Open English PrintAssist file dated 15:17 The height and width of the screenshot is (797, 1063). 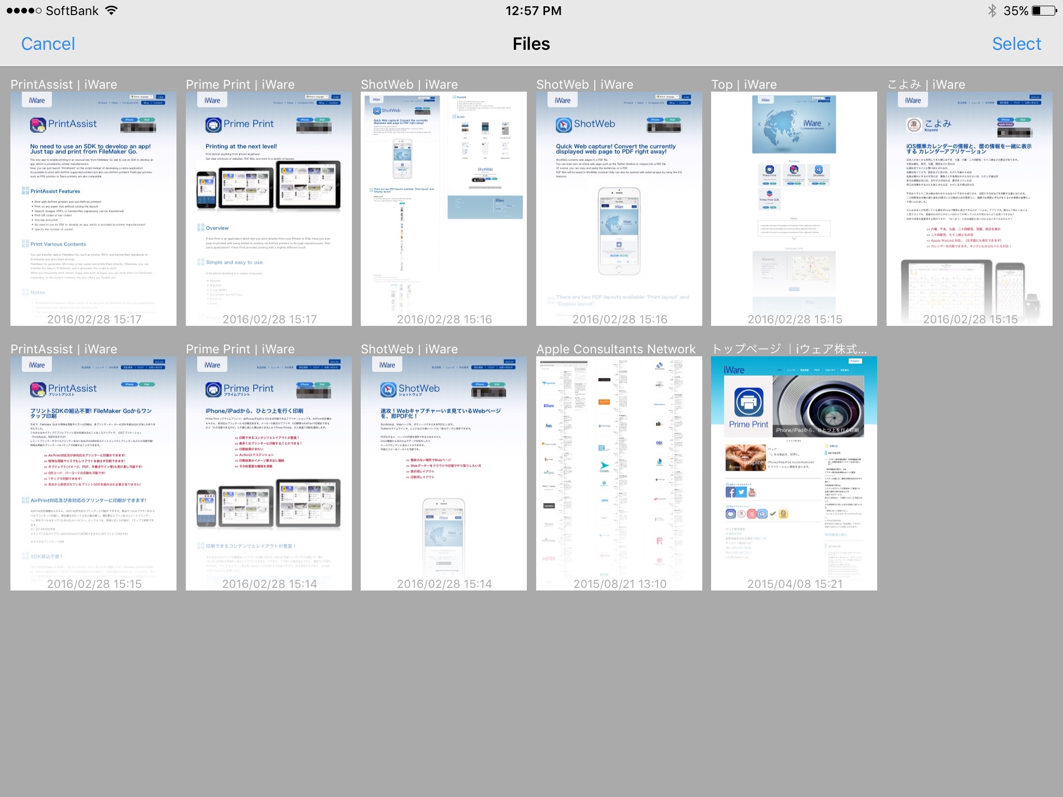93,209
